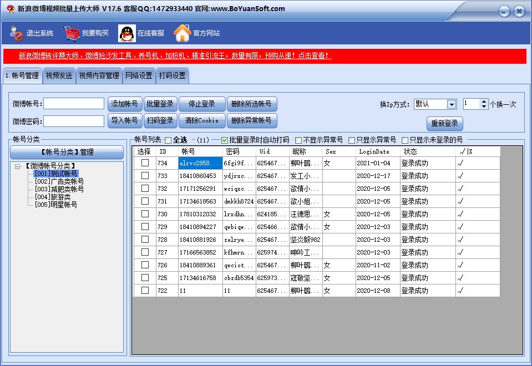Open the 【帐号分类】管理 button
Screen dimensions: 532x366
pos(67,152)
